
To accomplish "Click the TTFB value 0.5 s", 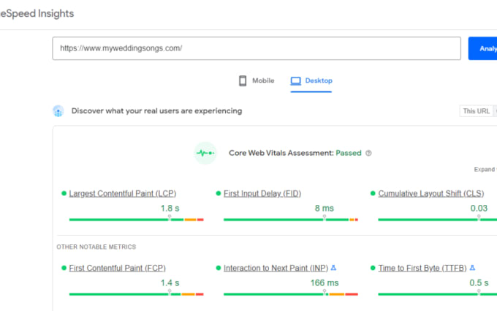I will [x=479, y=282].
